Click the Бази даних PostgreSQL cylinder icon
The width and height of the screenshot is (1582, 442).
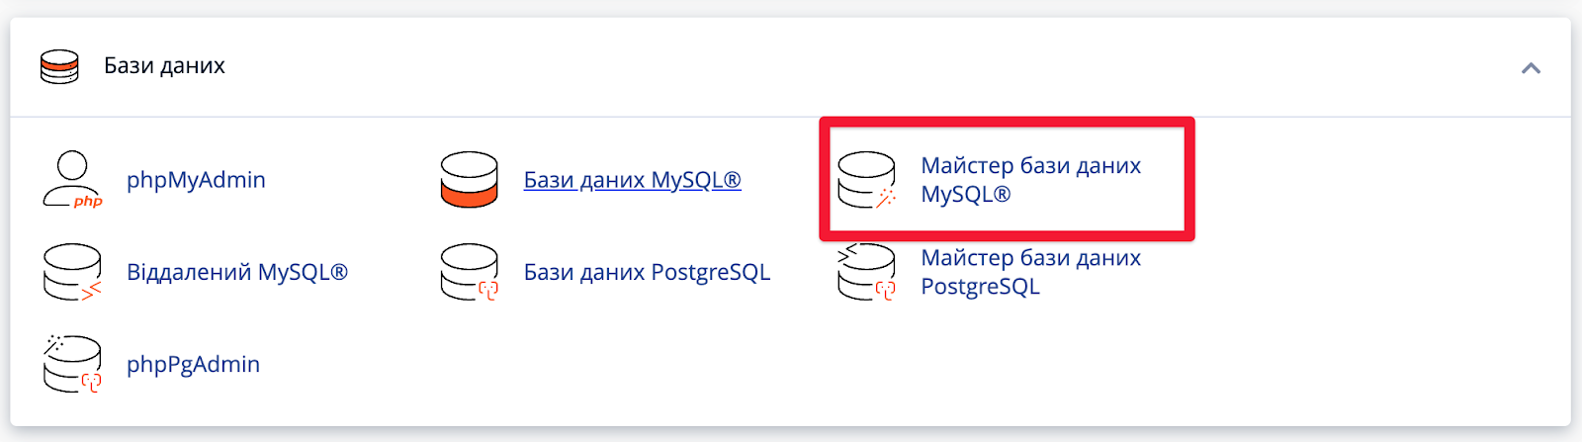[469, 272]
